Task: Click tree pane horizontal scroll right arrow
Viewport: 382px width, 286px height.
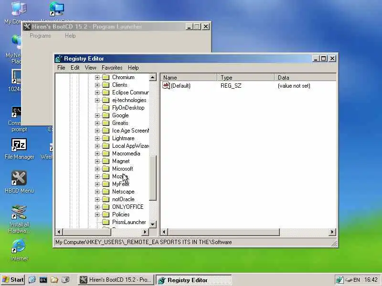Action: 145,232
